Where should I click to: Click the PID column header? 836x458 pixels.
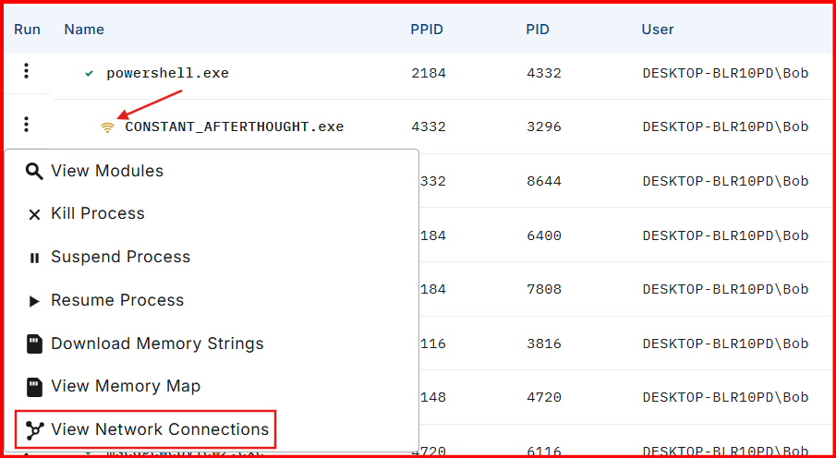[538, 30]
